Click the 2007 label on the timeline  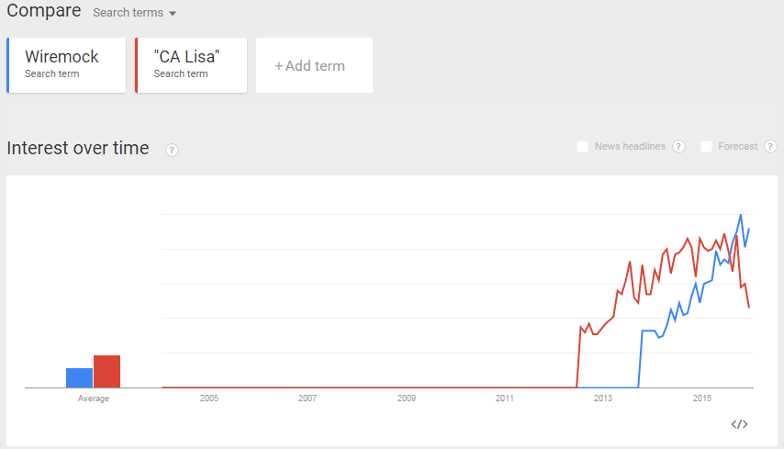point(308,398)
